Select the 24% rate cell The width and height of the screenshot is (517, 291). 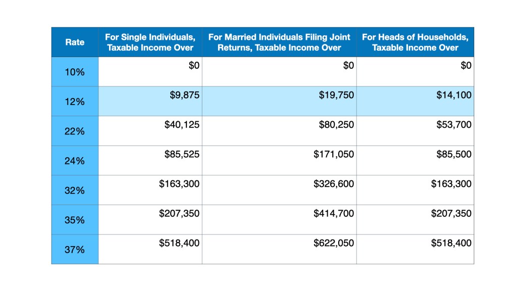point(75,161)
